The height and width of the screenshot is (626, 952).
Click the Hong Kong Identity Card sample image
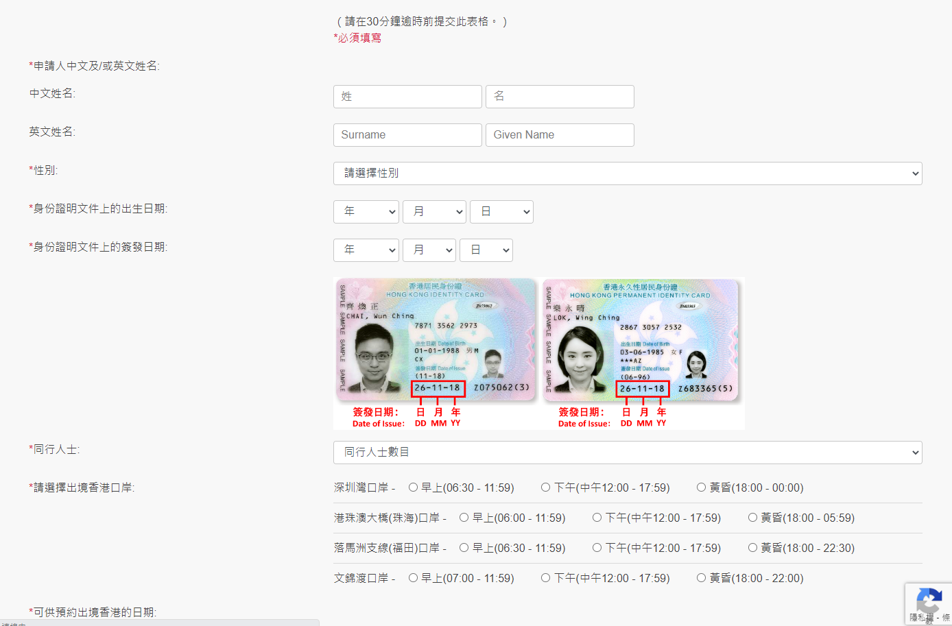click(436, 341)
